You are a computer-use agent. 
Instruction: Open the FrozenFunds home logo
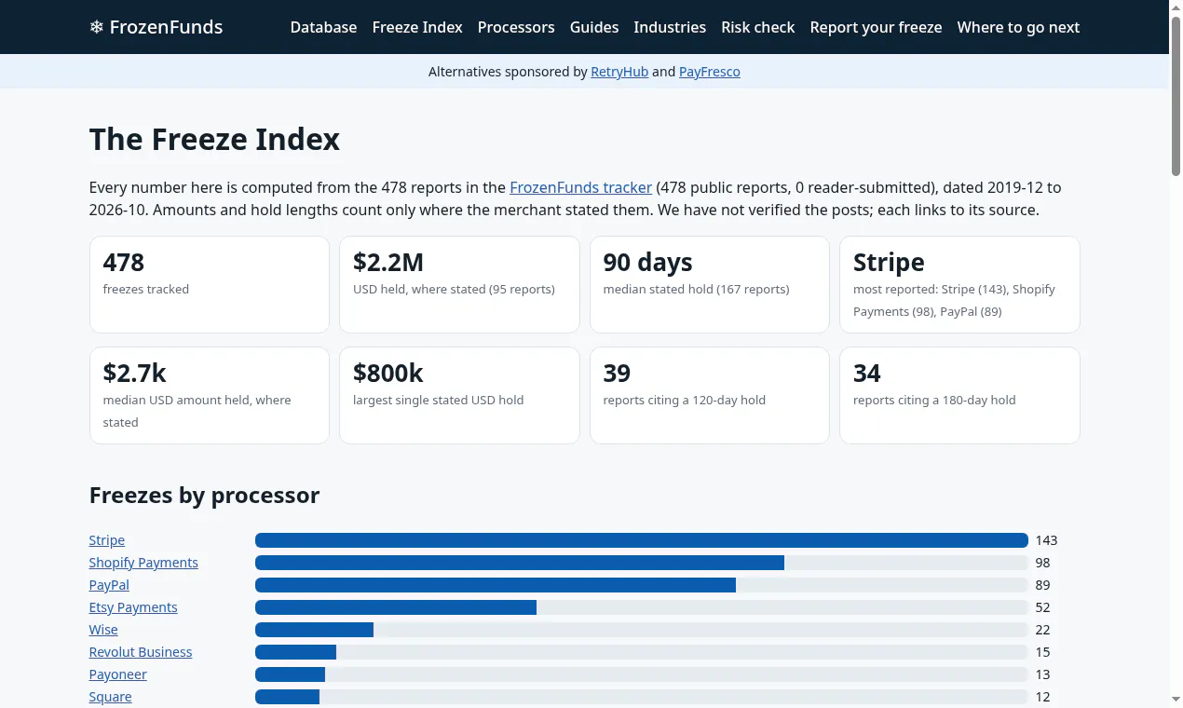coord(156,27)
